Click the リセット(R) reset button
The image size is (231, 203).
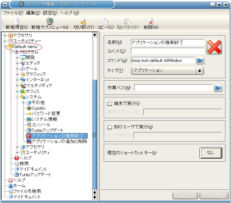(x=214, y=195)
